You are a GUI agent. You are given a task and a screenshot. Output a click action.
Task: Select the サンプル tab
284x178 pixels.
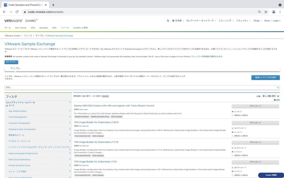click(x=15, y=68)
